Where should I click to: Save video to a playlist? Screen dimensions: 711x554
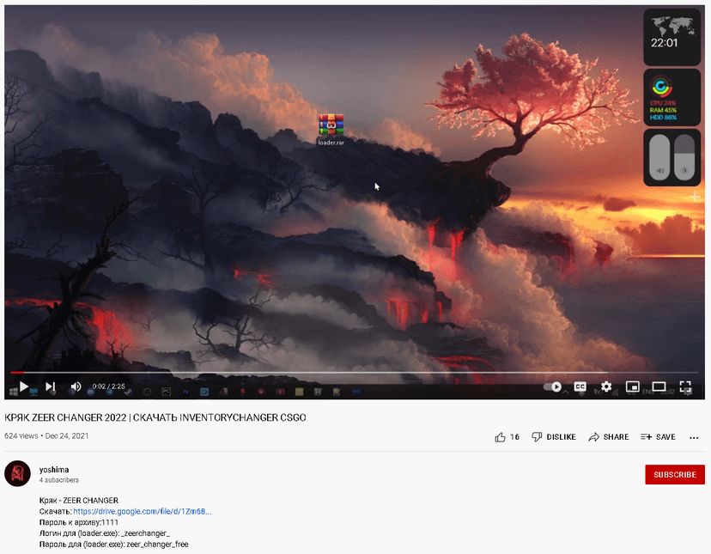pyautogui.click(x=658, y=437)
